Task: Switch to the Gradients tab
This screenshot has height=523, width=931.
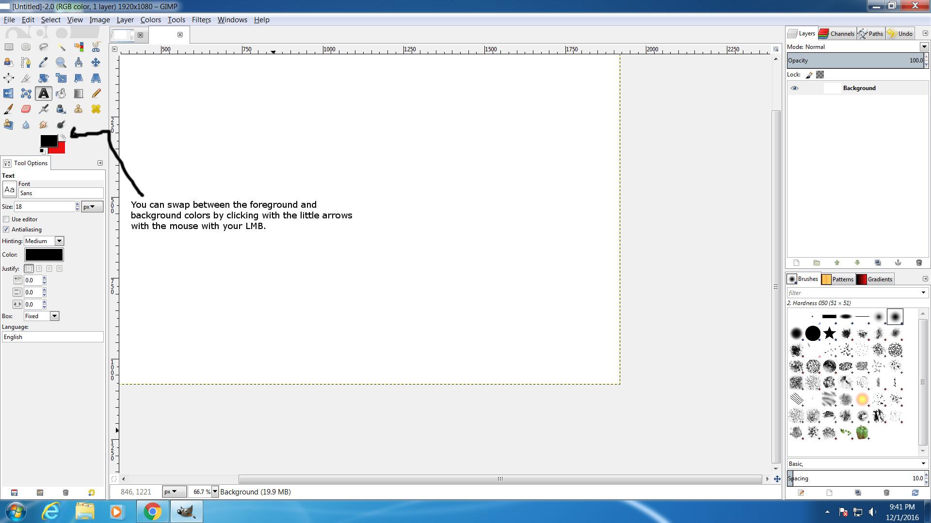Action: point(875,279)
